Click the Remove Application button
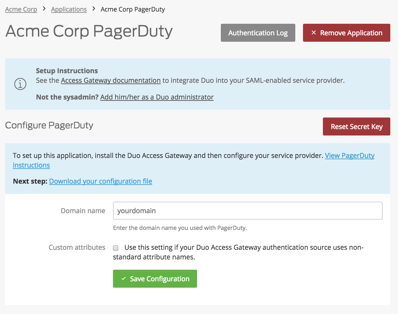Image resolution: width=398 pixels, height=314 pixels. [x=346, y=33]
